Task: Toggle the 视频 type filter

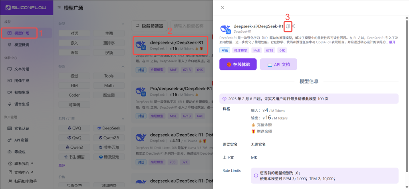Action: (109, 52)
